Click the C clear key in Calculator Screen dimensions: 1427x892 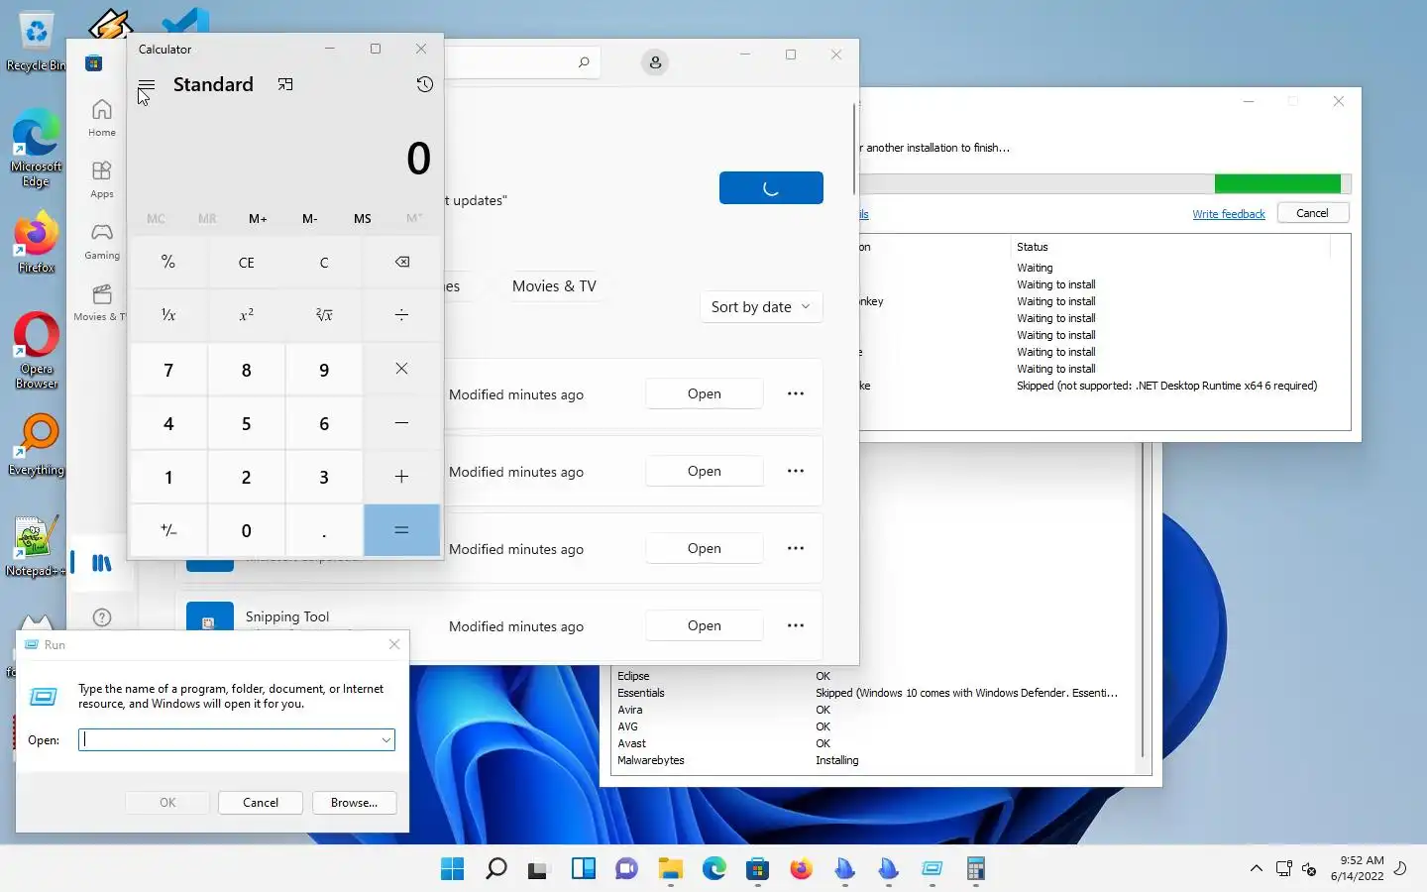tap(324, 263)
